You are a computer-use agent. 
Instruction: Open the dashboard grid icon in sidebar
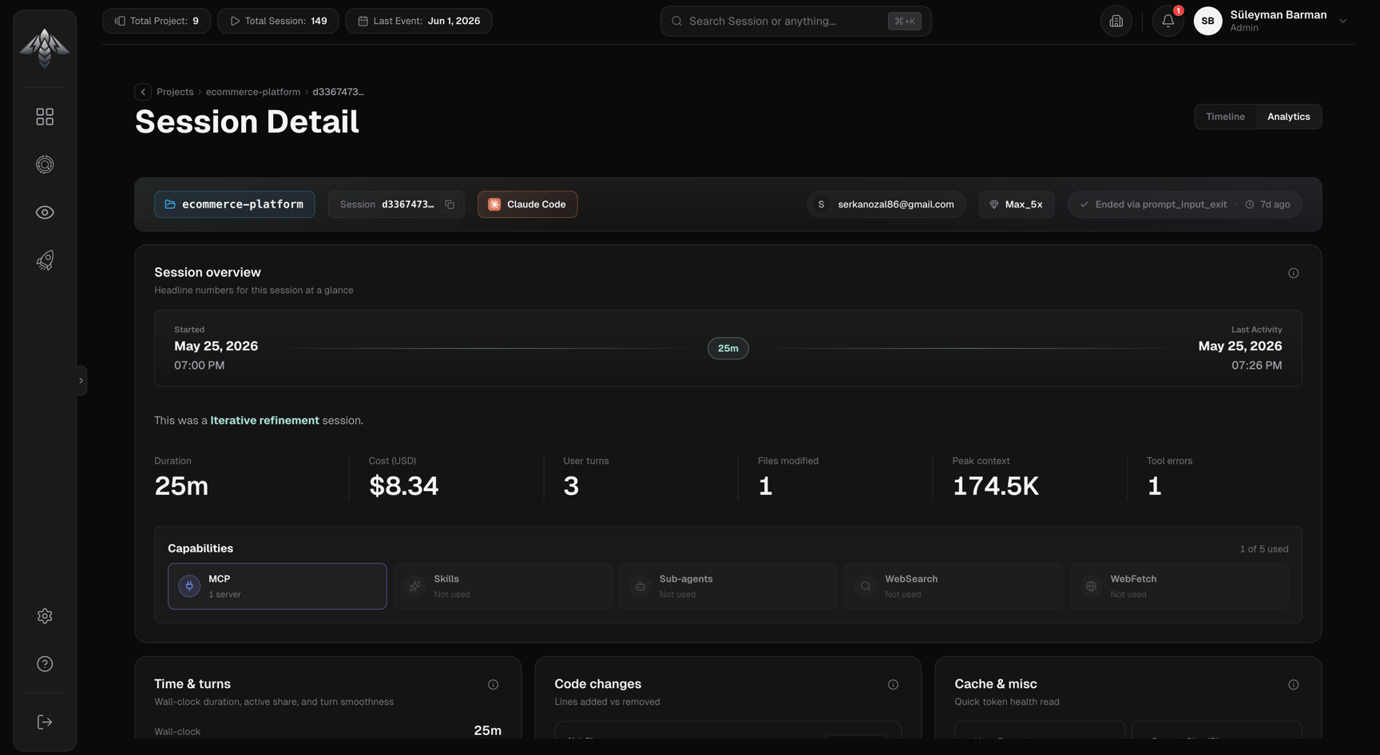coord(45,117)
